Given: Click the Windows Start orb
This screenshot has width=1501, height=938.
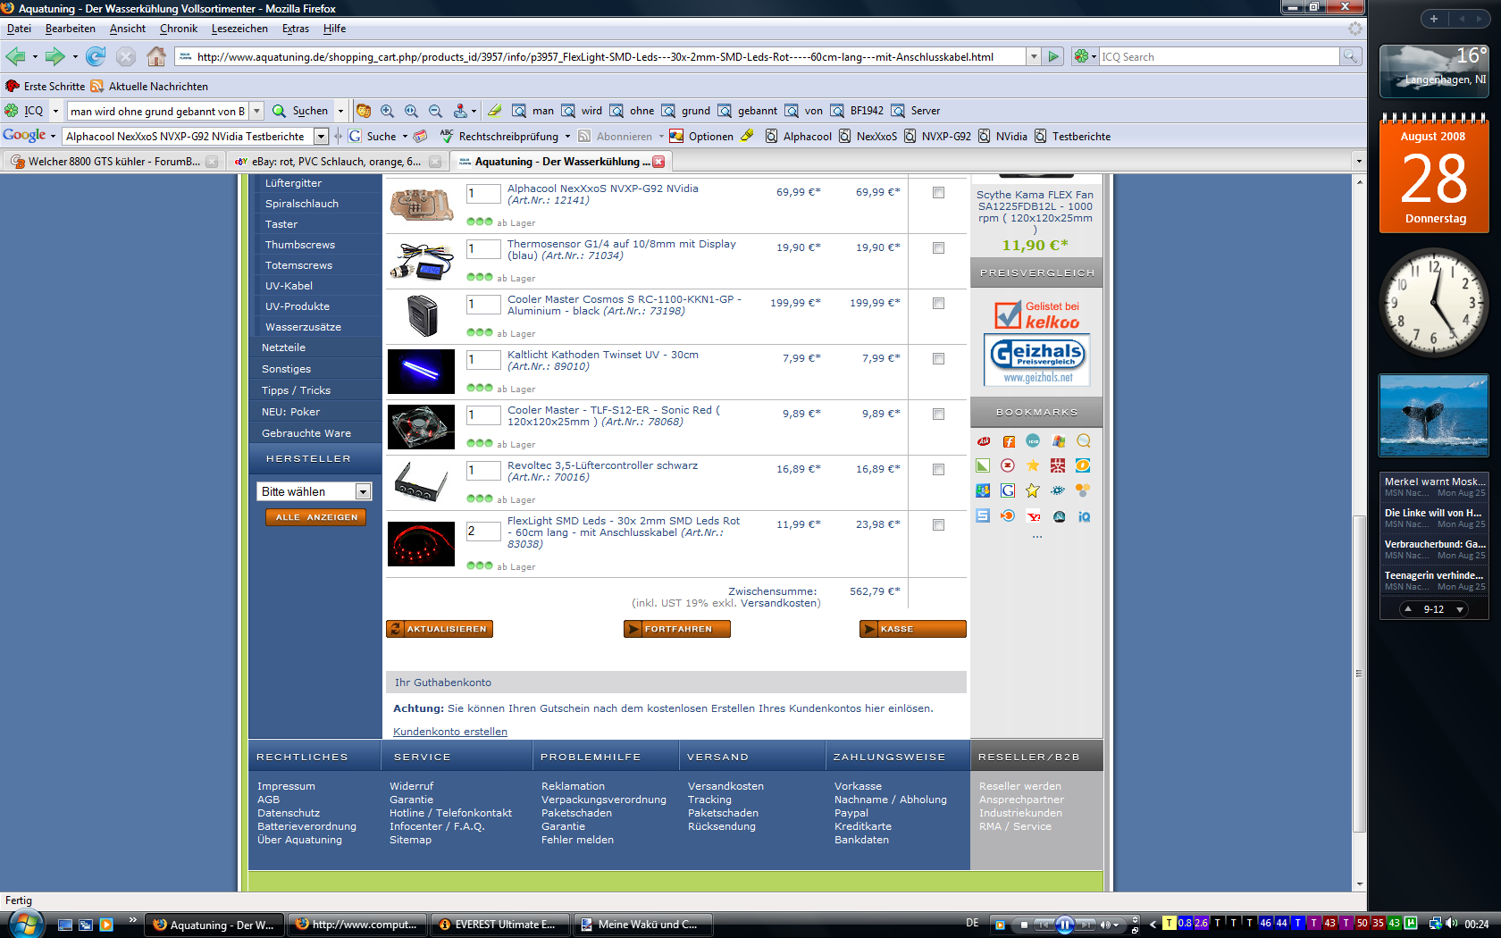Looking at the screenshot, I should [x=25, y=923].
